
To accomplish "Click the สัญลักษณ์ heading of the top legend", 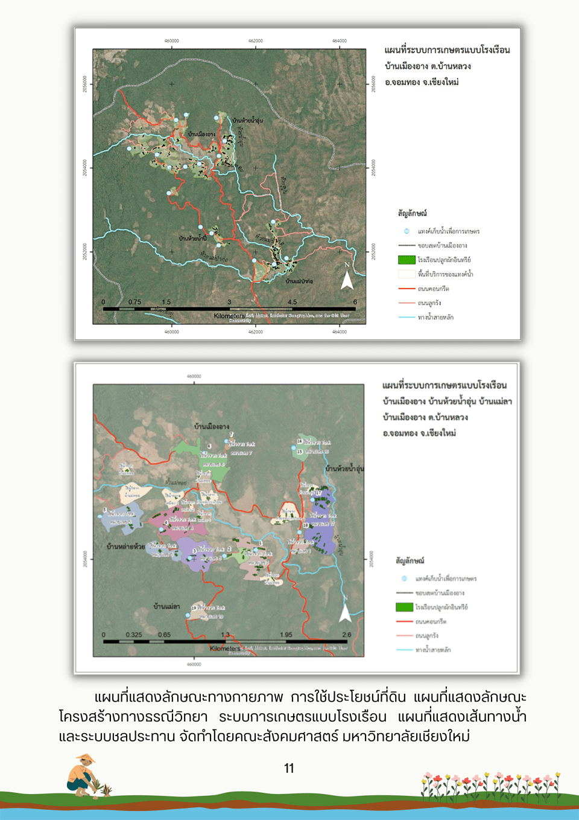I will click(412, 213).
